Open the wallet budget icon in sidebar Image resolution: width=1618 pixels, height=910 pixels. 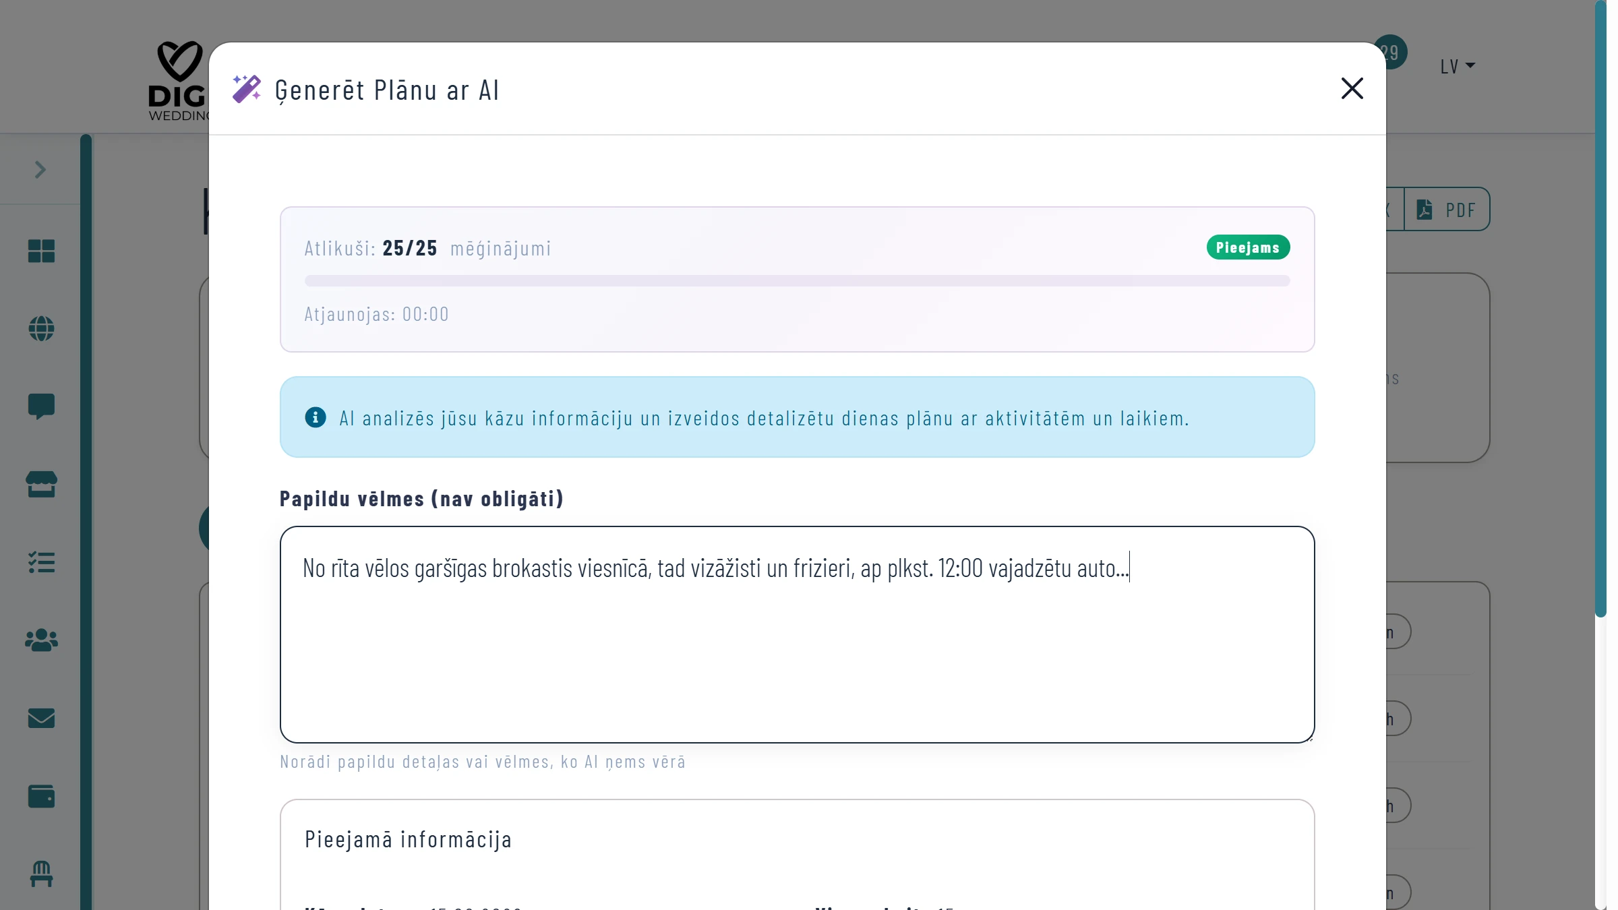click(41, 796)
